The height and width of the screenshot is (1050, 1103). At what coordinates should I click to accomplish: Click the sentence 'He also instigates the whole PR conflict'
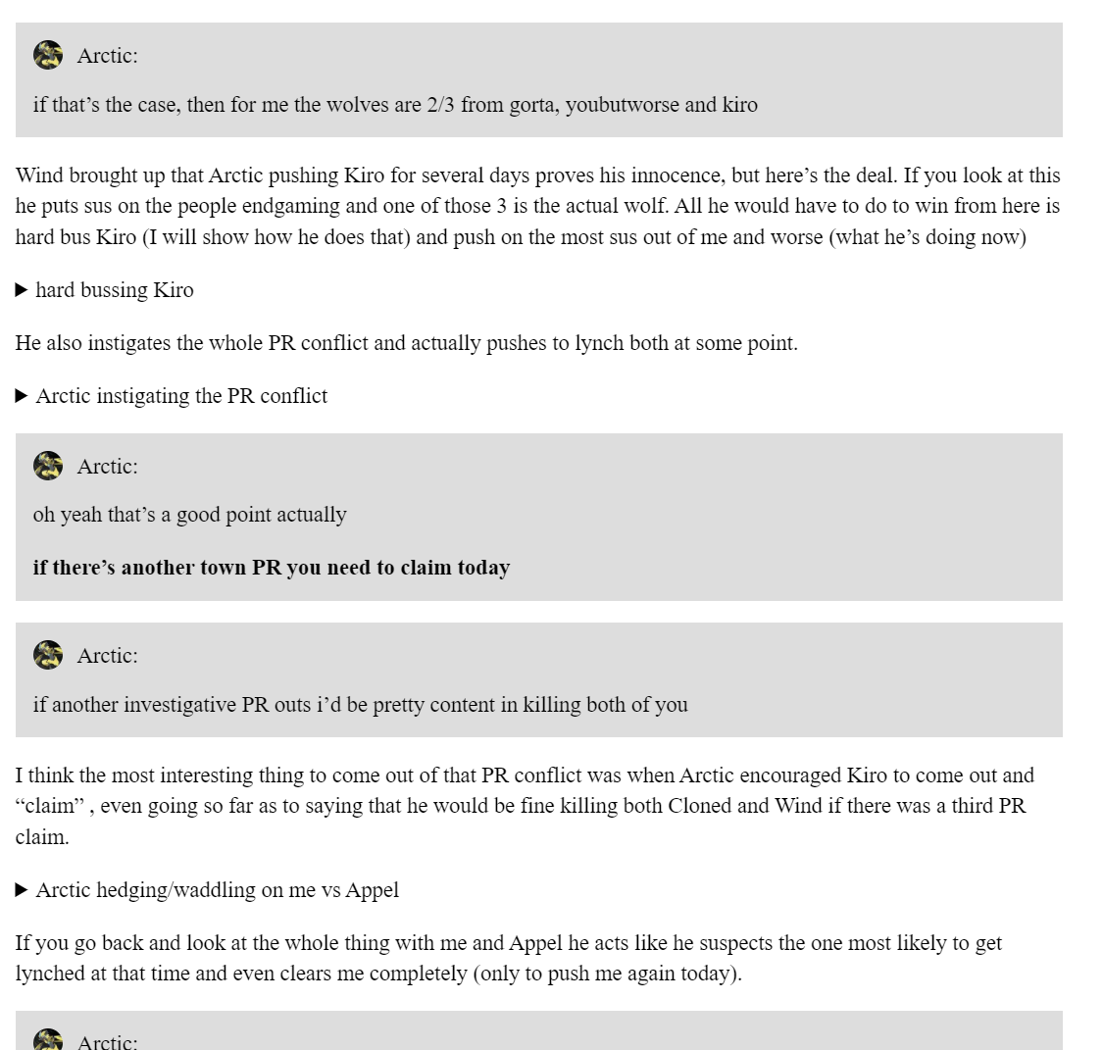(x=407, y=342)
